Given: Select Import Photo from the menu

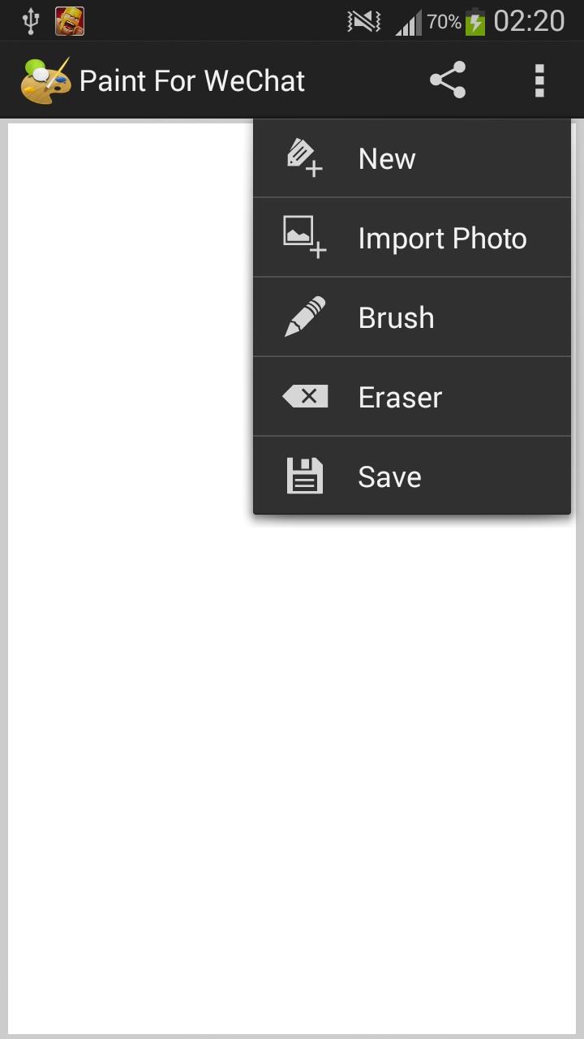Looking at the screenshot, I should 442,237.
